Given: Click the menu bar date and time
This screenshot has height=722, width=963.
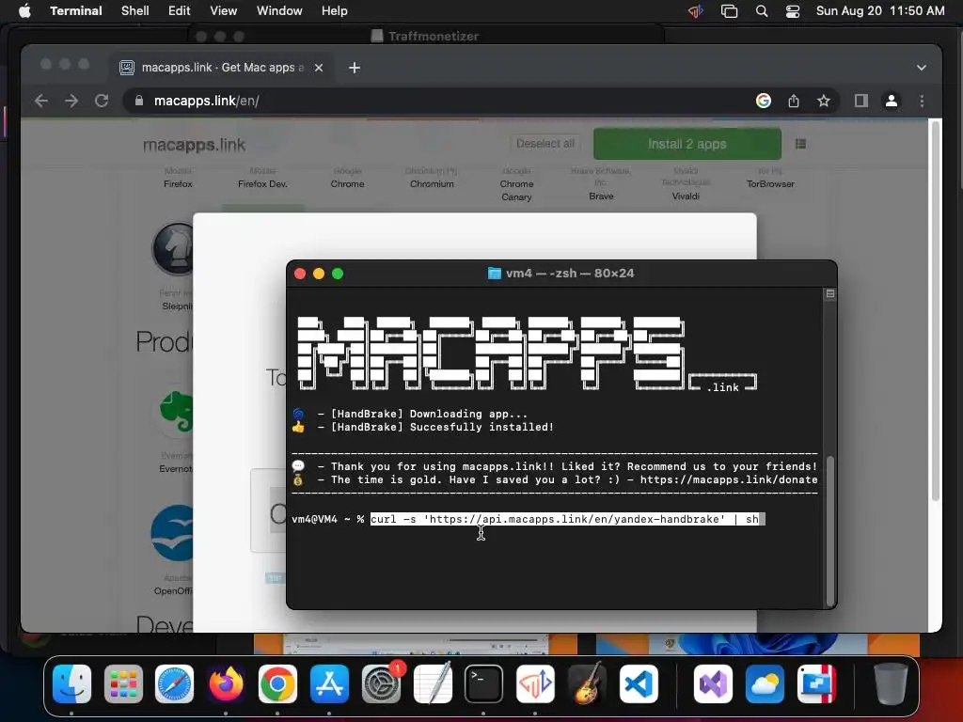Looking at the screenshot, I should [880, 11].
